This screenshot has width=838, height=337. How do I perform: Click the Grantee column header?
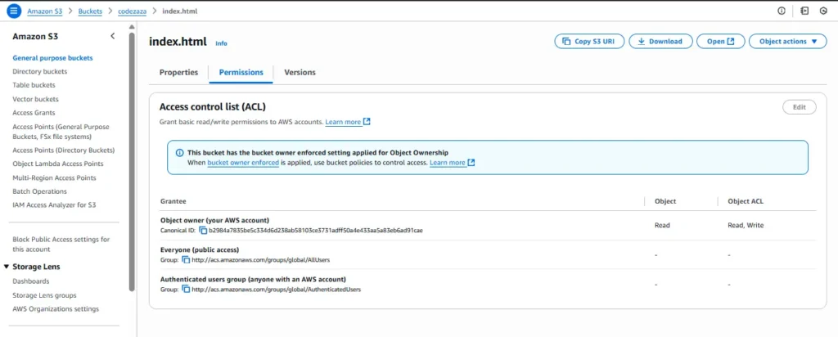pos(173,201)
